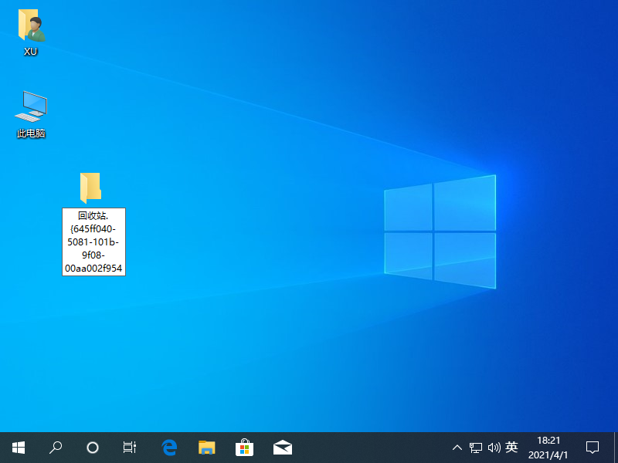Screen dimensions: 618x463
Task: Open the Windows Start menu
Action: point(19,447)
